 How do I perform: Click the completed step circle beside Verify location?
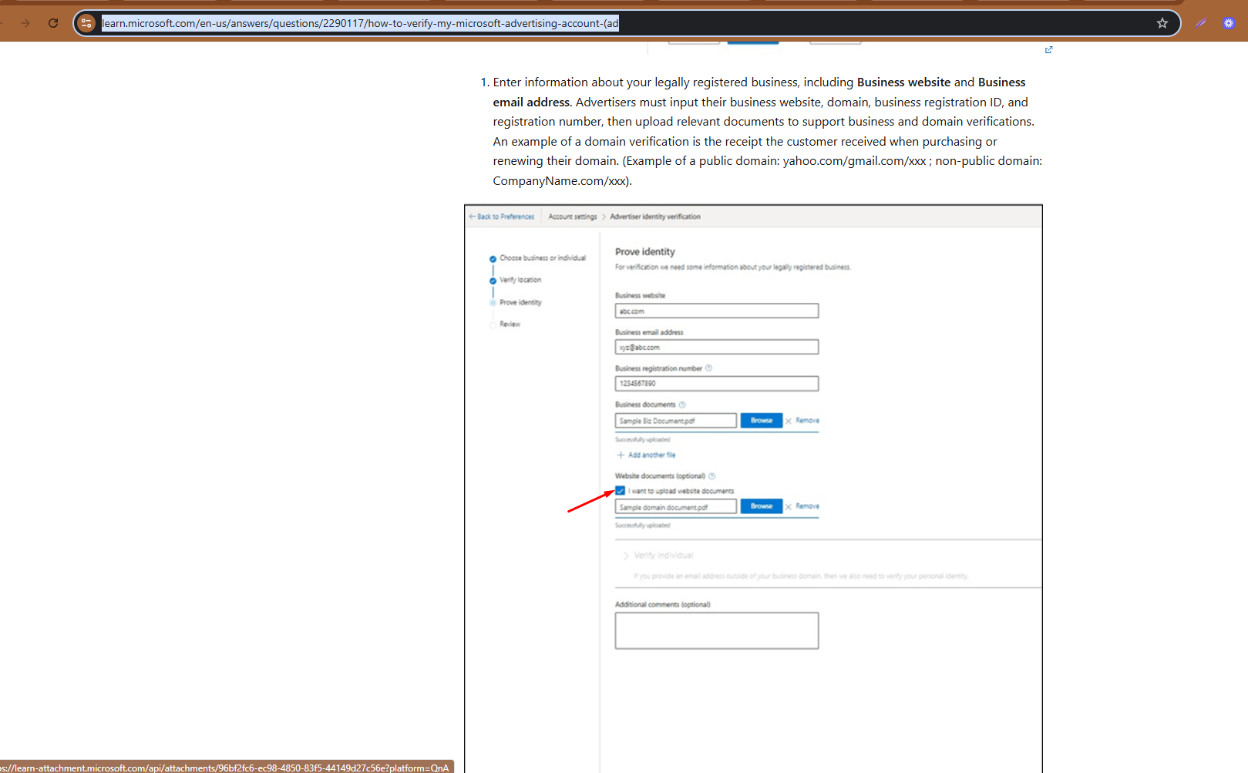tap(493, 281)
